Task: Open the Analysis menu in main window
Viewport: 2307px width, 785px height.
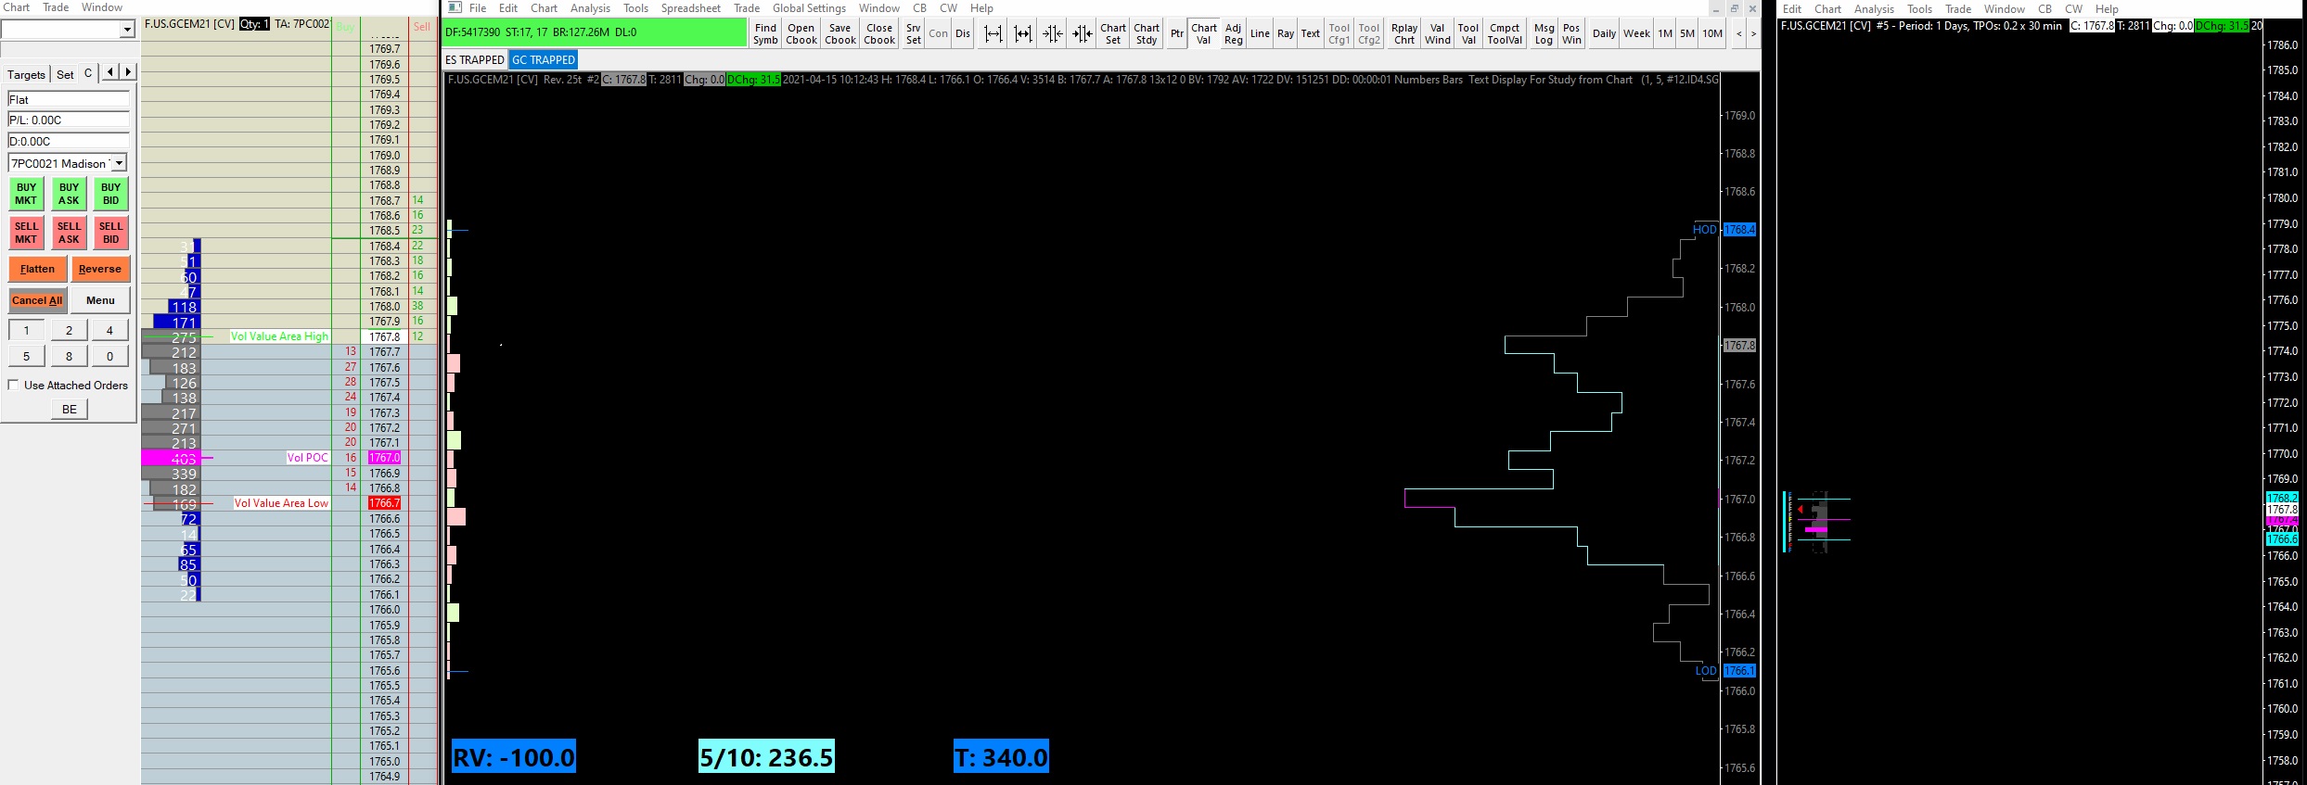Action: click(x=590, y=8)
